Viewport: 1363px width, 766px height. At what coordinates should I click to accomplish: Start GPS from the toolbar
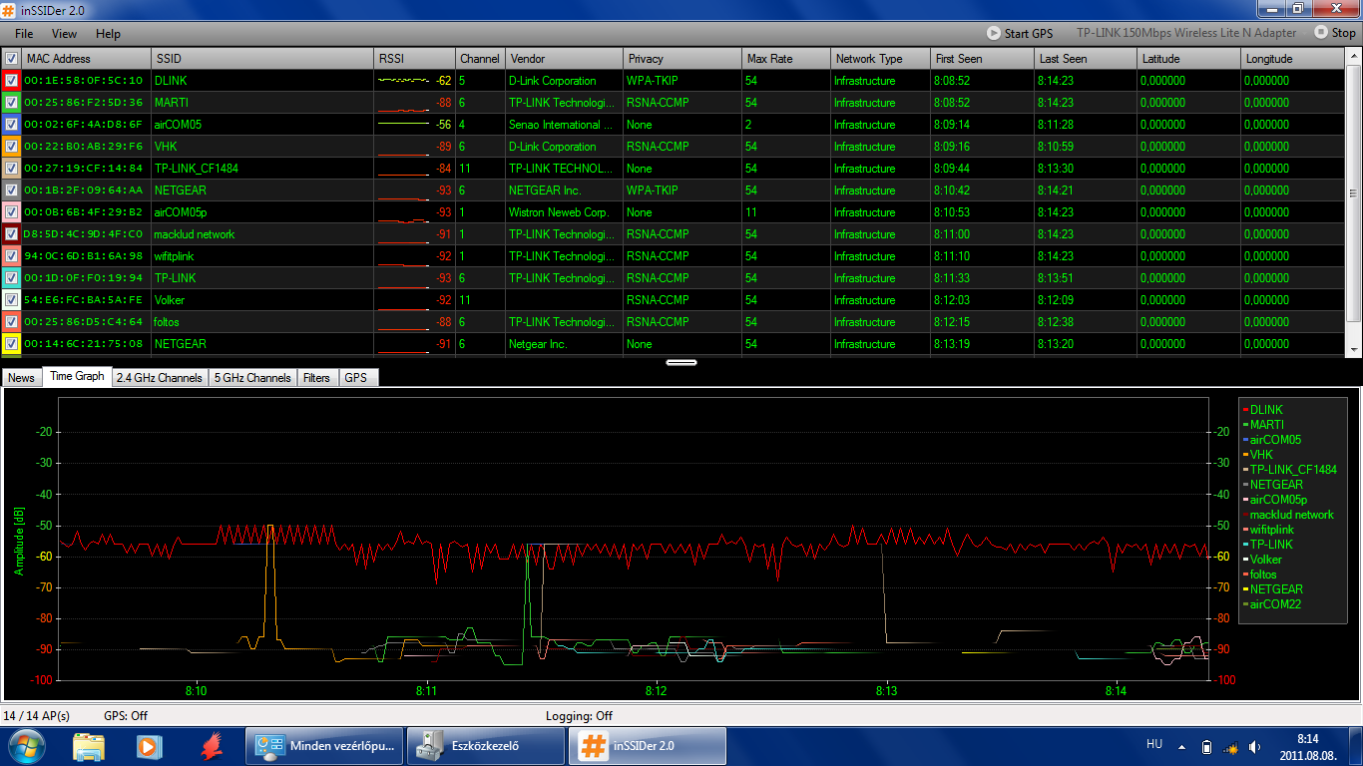click(1020, 33)
